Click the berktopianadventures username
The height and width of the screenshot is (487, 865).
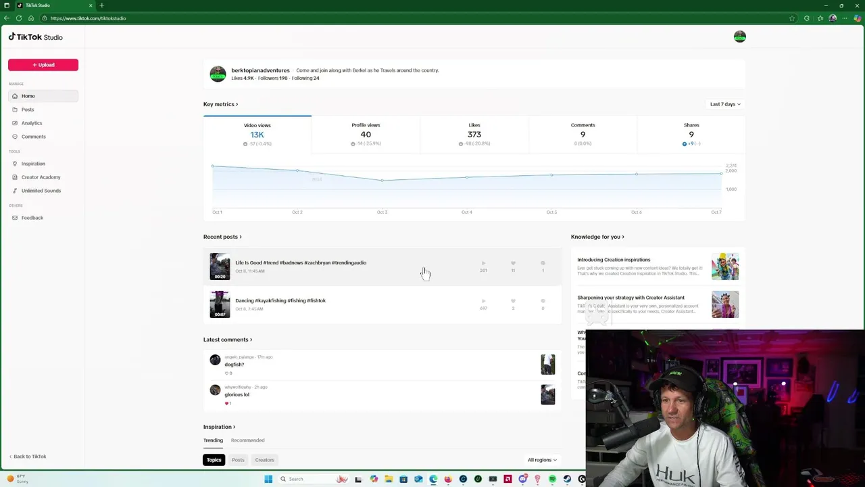click(260, 70)
